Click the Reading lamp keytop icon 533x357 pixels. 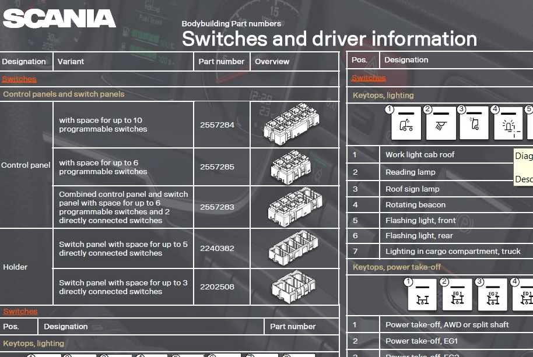(x=441, y=123)
